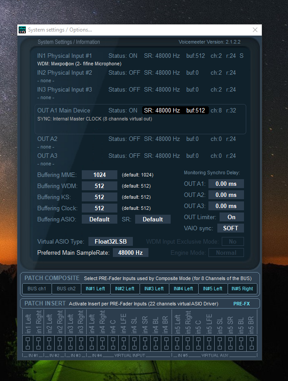Screen dimensions: 288x381
Task: Toggle the OUT Limiter On button
Action: click(x=232, y=217)
